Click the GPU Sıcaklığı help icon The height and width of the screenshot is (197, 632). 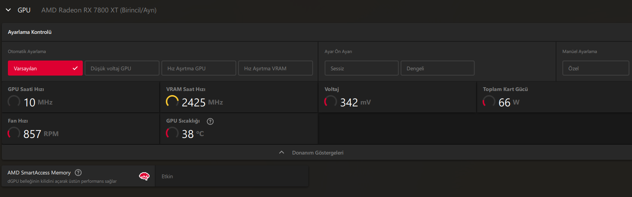[210, 121]
